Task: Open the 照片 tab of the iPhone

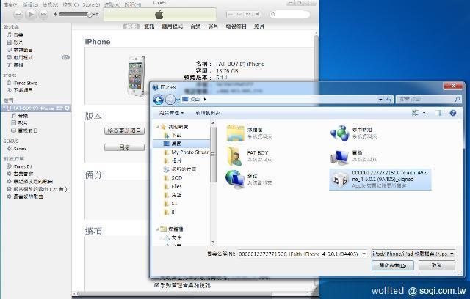Action: [x=259, y=26]
